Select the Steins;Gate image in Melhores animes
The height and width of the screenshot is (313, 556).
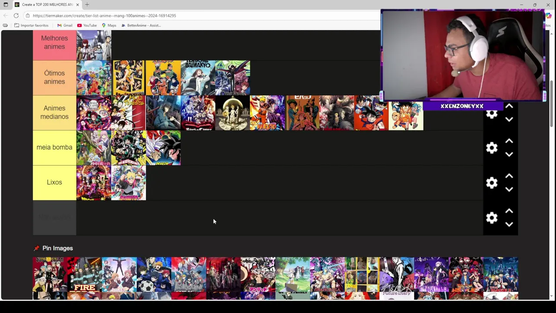[x=94, y=45]
